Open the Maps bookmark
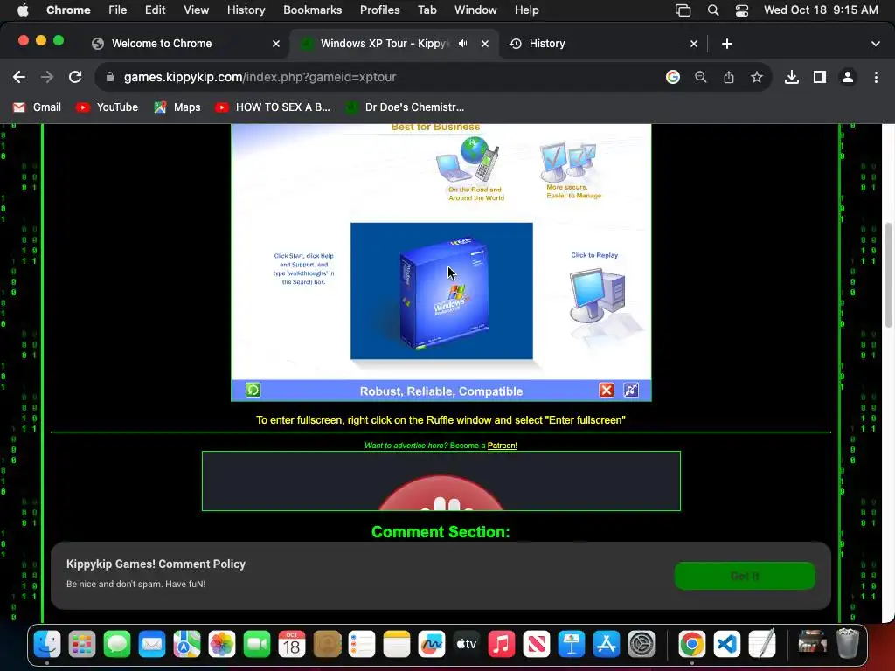 coord(177,107)
